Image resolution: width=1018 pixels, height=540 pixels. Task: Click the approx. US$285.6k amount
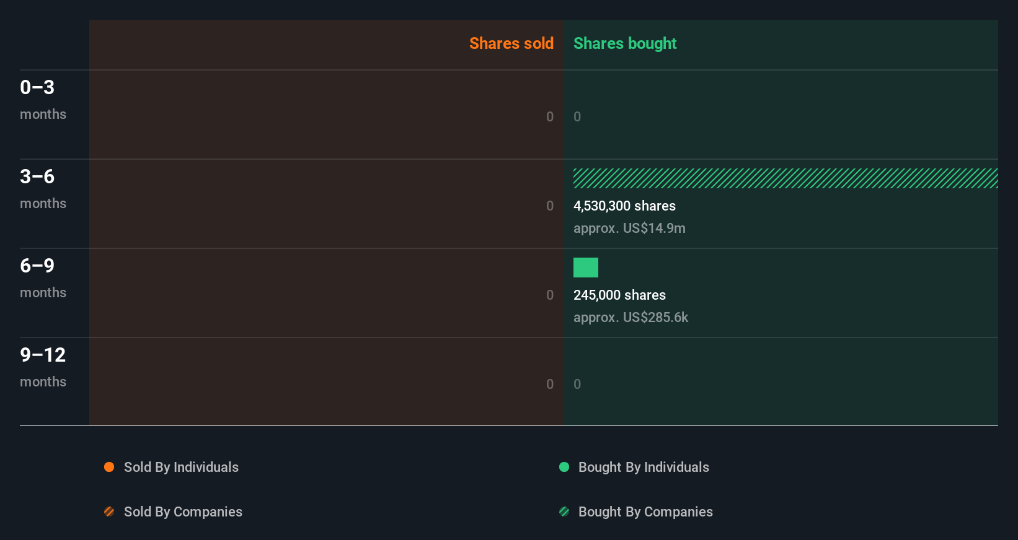click(631, 318)
